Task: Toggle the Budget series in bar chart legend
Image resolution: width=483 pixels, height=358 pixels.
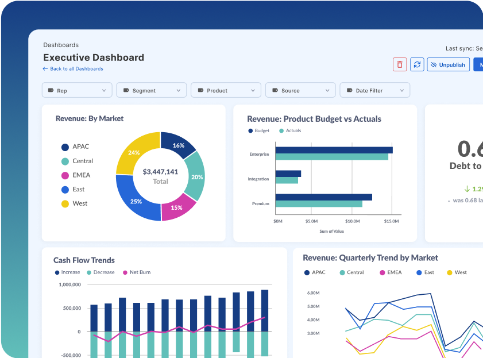Action: tap(258, 131)
